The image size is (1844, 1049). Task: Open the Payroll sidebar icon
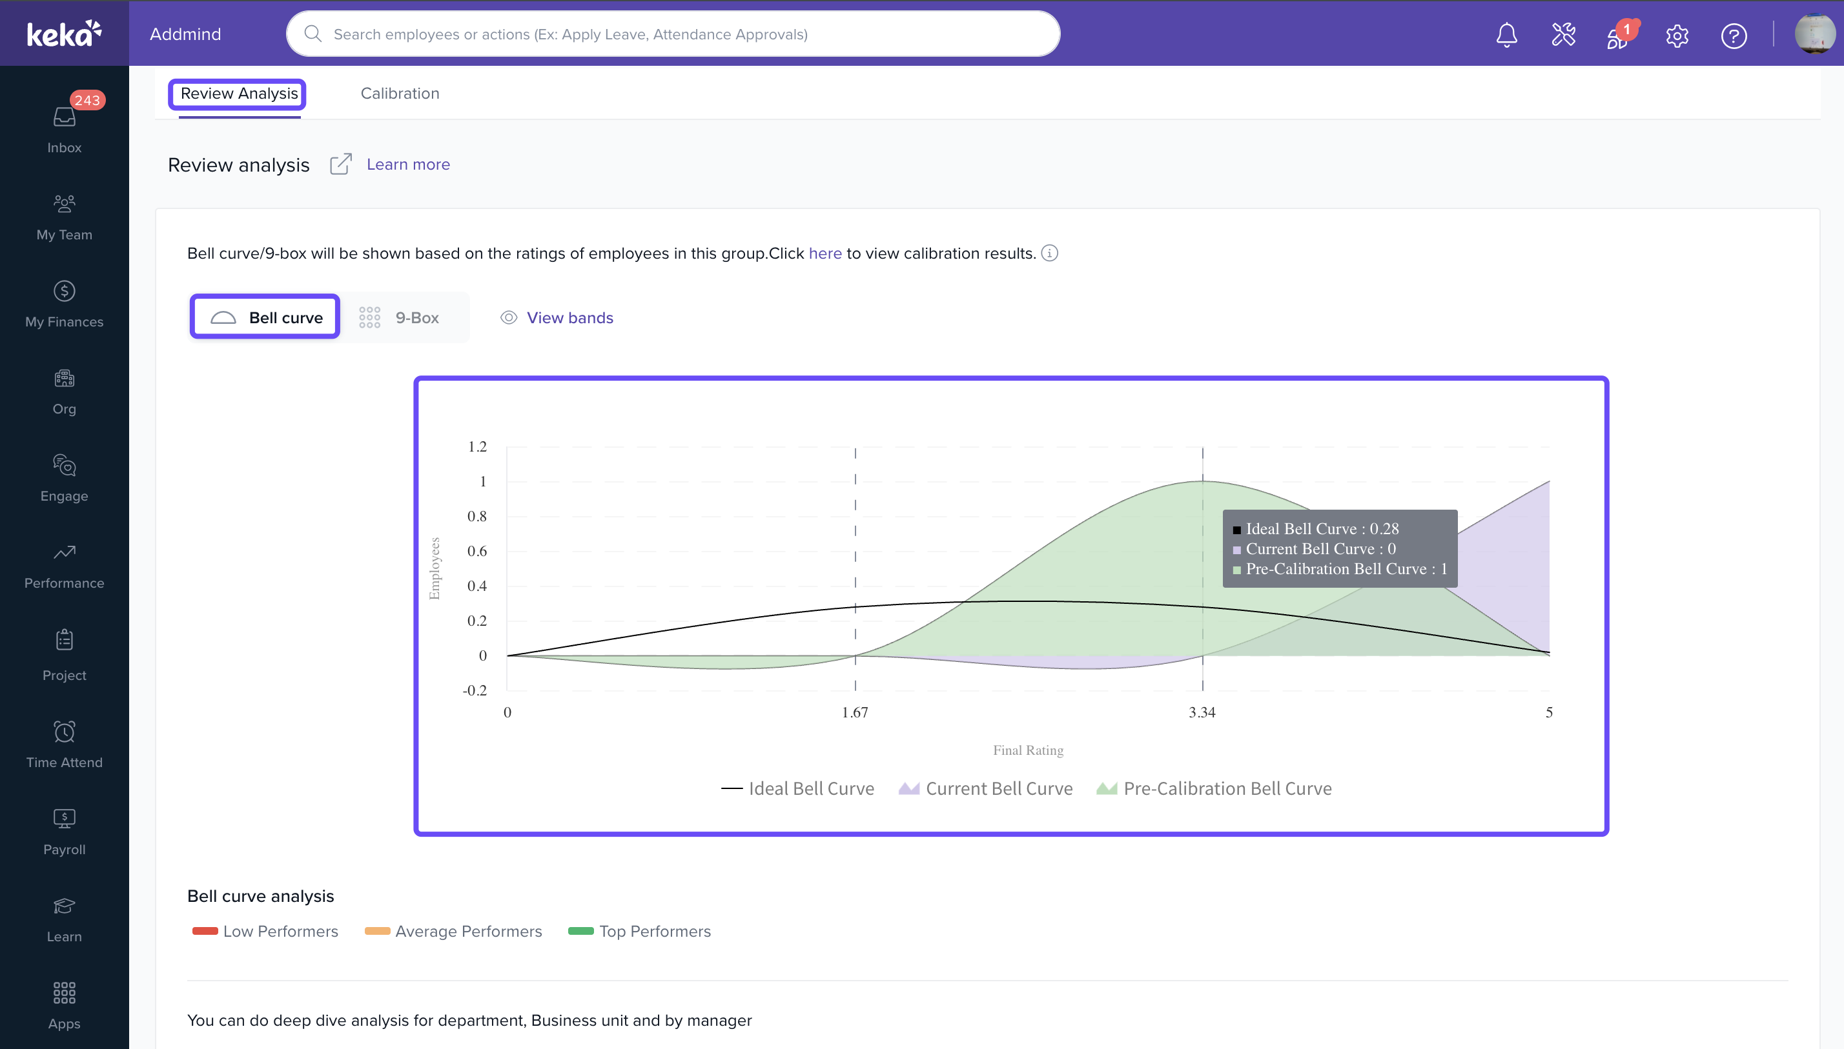pyautogui.click(x=64, y=819)
